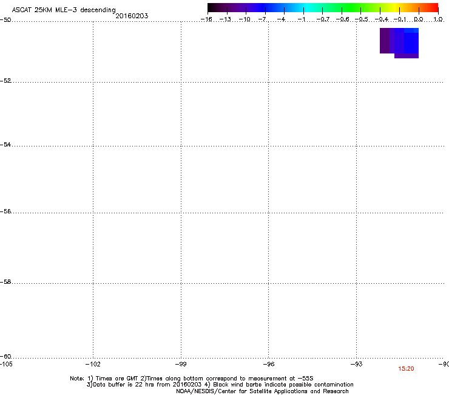The height and width of the screenshot is (395, 449).
Task: Click the -0.6 value on color scale
Action: [x=342, y=19]
